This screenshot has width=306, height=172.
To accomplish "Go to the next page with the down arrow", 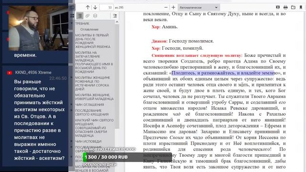I will point(95,8).
